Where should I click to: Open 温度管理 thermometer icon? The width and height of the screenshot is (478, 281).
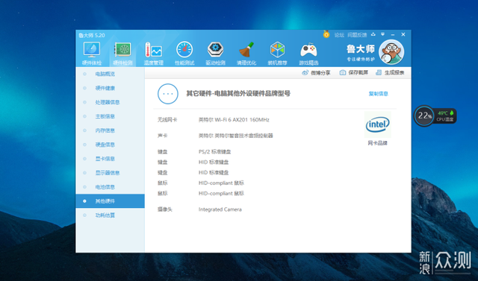click(153, 51)
